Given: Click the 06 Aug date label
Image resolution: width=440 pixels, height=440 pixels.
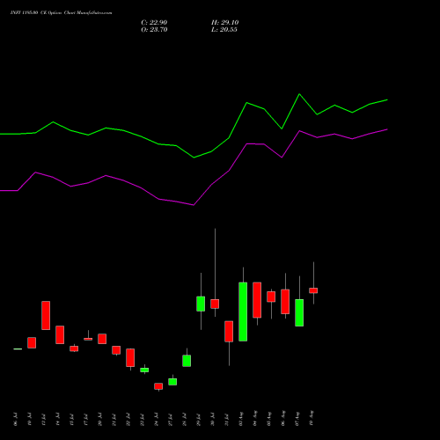Looking at the screenshot, I should tap(282, 418).
